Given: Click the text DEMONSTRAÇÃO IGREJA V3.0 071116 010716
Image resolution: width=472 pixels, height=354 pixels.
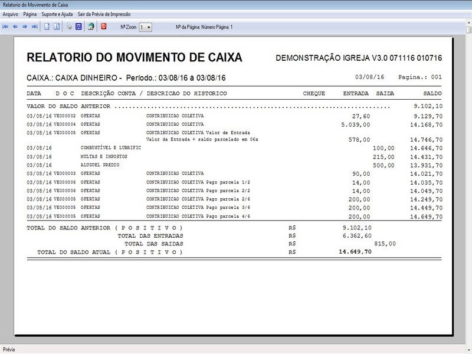Looking at the screenshot, I should [359, 58].
